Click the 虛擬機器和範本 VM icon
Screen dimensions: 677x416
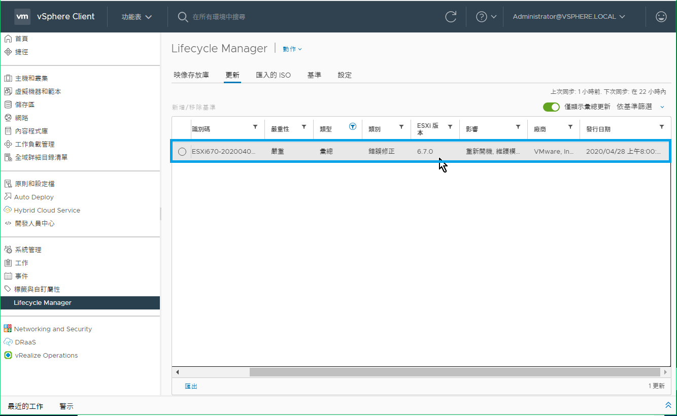tap(8, 91)
